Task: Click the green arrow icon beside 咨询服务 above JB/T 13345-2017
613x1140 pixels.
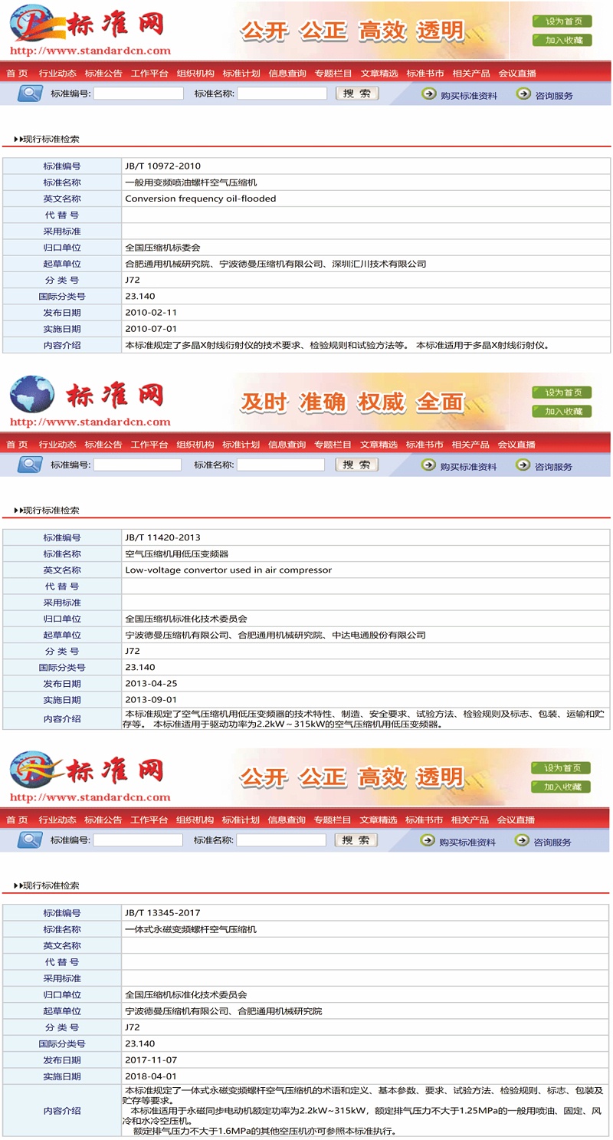Action: coord(522,841)
